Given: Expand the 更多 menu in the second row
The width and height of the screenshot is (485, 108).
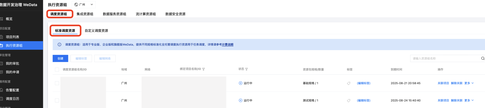Looking at the screenshot, I should [469, 101].
